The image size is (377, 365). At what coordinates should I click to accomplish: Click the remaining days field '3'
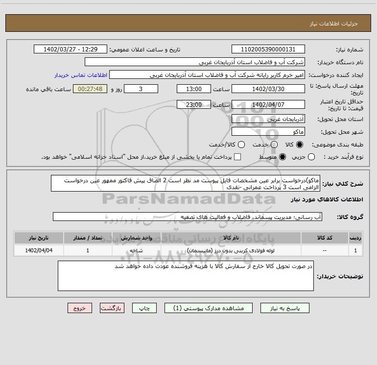[x=141, y=89]
